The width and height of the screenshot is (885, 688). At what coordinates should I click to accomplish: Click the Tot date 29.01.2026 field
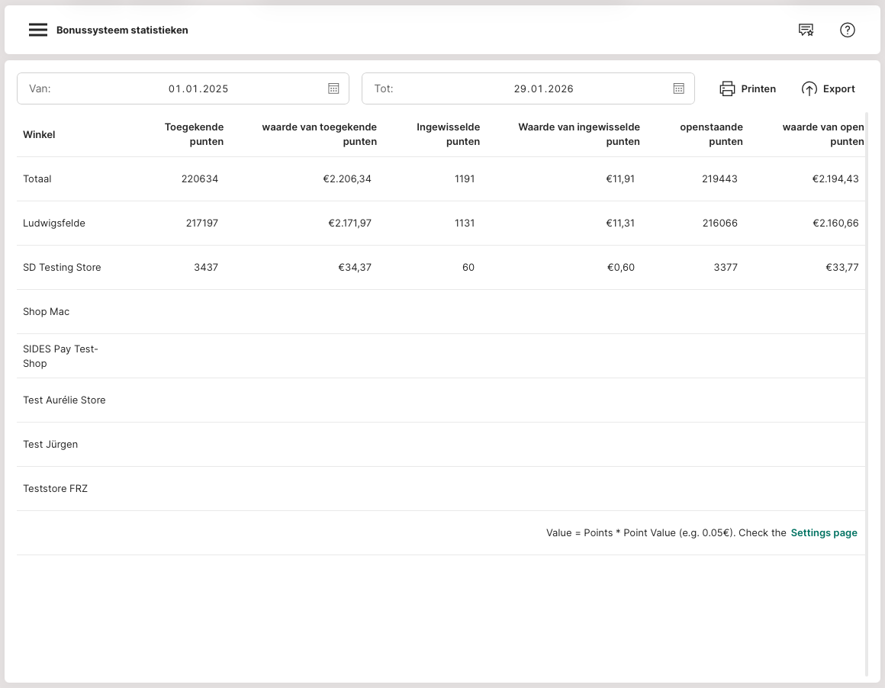(543, 88)
